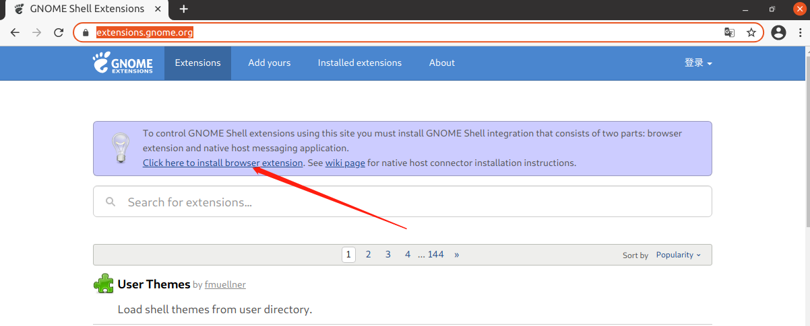Viewport: 810px width, 326px height.
Task: Open the Installed extensions page
Action: (x=360, y=63)
